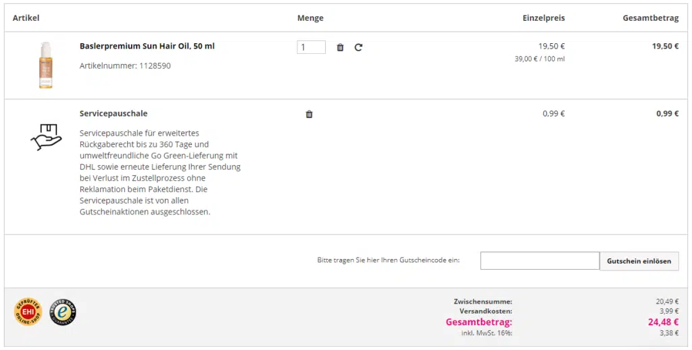This screenshot has width=692, height=350.
Task: Click the 39,00 € / 100 ml base price
Action: pos(539,59)
